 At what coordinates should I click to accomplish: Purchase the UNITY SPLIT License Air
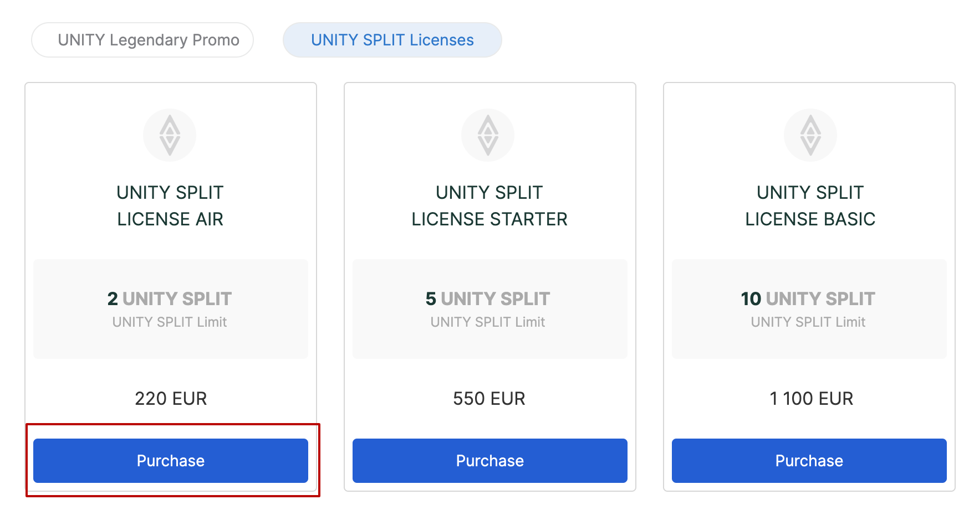[x=171, y=461]
